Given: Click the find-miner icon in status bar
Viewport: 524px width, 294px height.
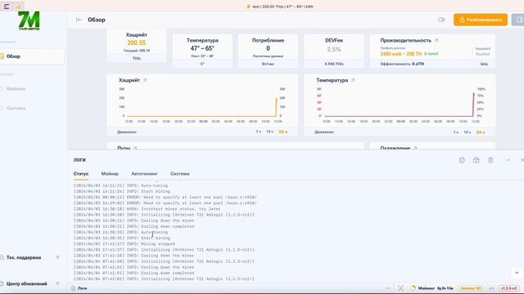Looking at the screenshot, I should point(400,288).
